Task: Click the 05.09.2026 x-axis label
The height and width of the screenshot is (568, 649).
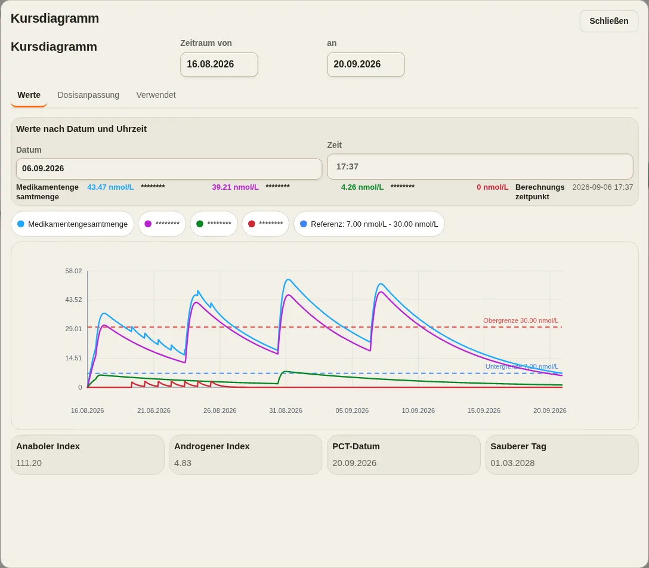Action: [352, 410]
